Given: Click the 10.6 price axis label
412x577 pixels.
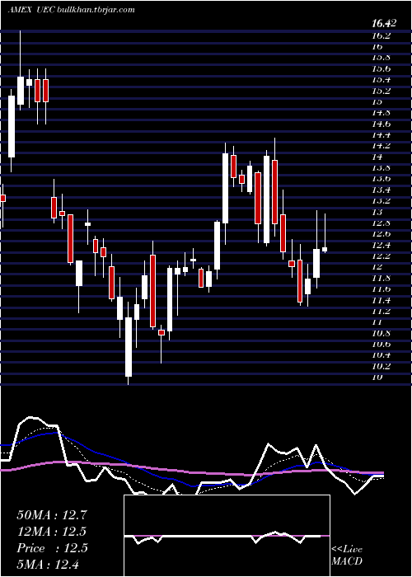Looking at the screenshot, I should 380,345.
